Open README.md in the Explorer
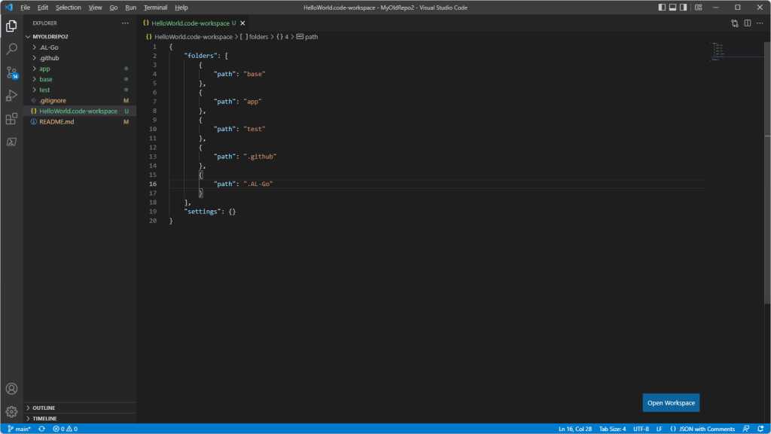 pyautogui.click(x=56, y=121)
